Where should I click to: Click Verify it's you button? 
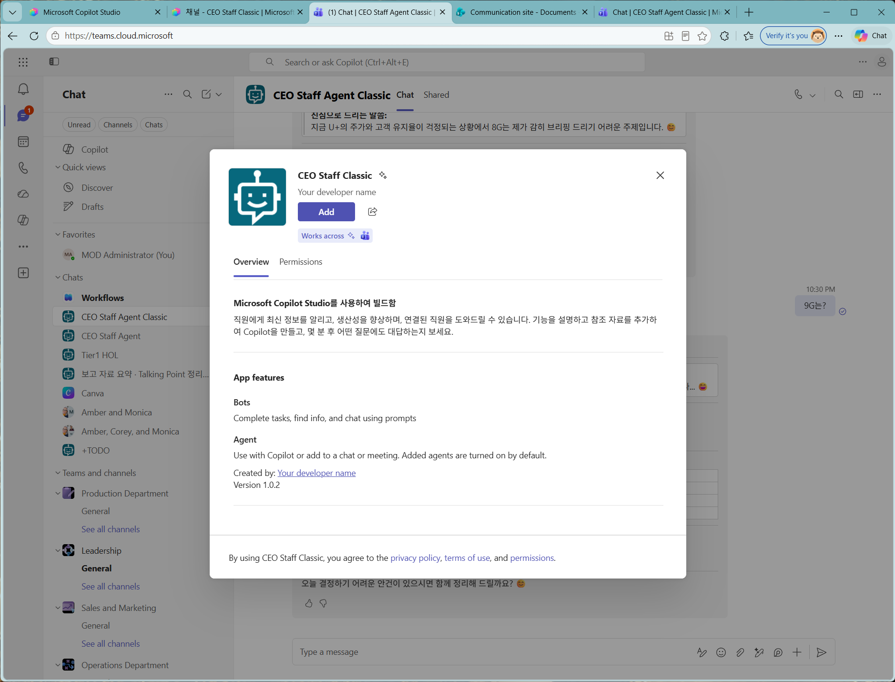793,36
